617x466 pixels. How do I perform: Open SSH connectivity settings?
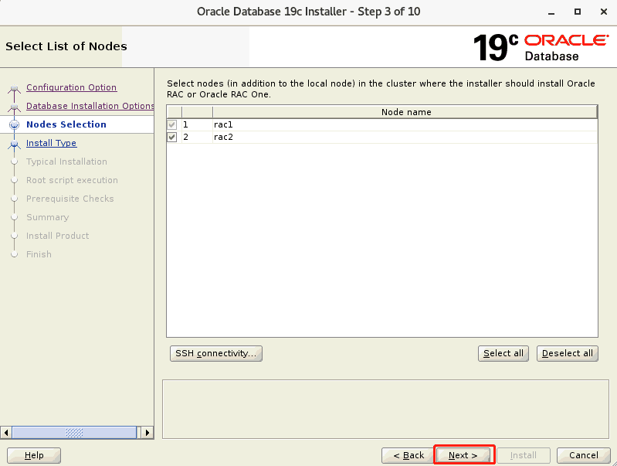pyautogui.click(x=216, y=353)
